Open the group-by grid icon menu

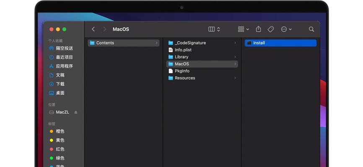point(243,29)
